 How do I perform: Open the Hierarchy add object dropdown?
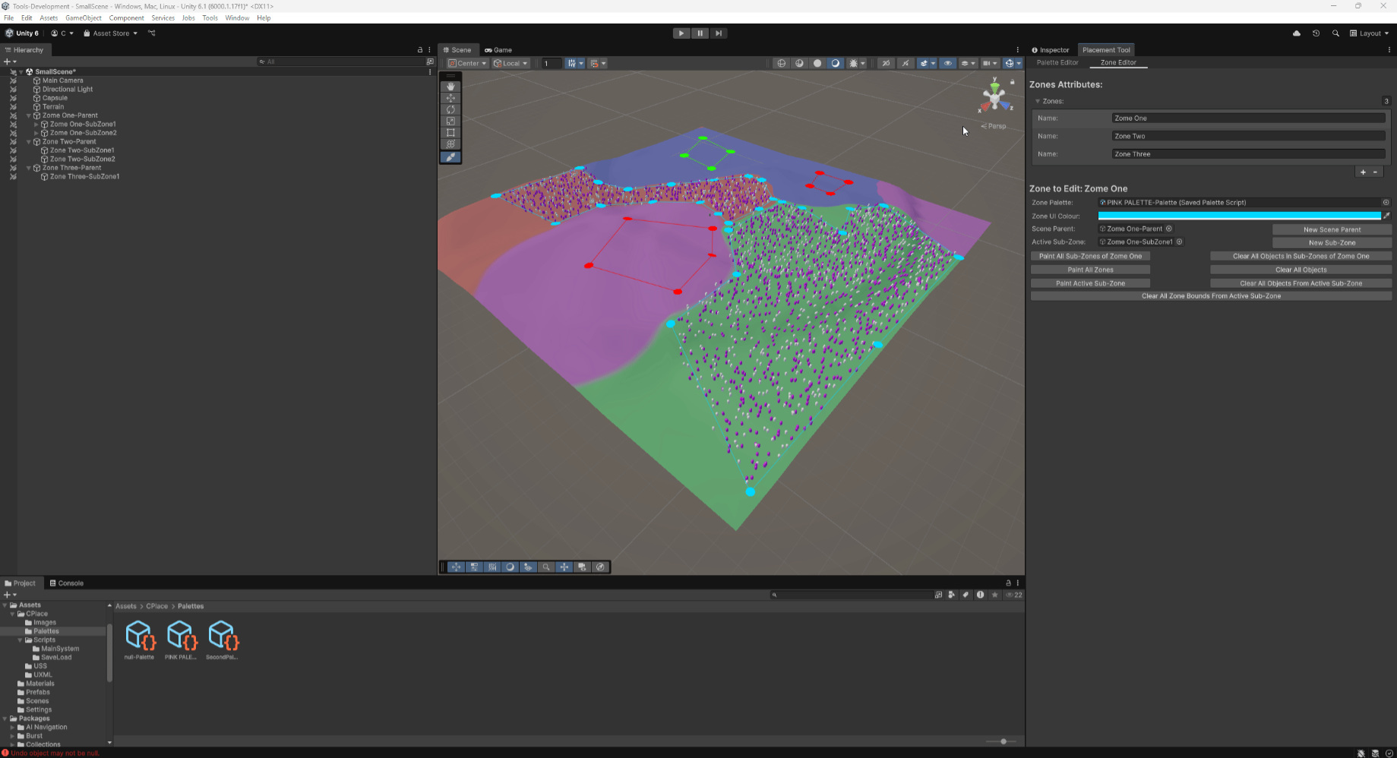pos(10,62)
